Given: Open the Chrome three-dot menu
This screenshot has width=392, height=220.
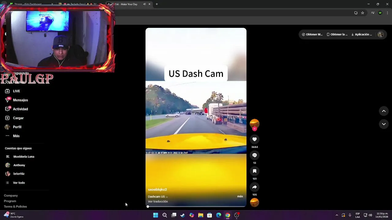Looking at the screenshot, I should (x=387, y=13).
